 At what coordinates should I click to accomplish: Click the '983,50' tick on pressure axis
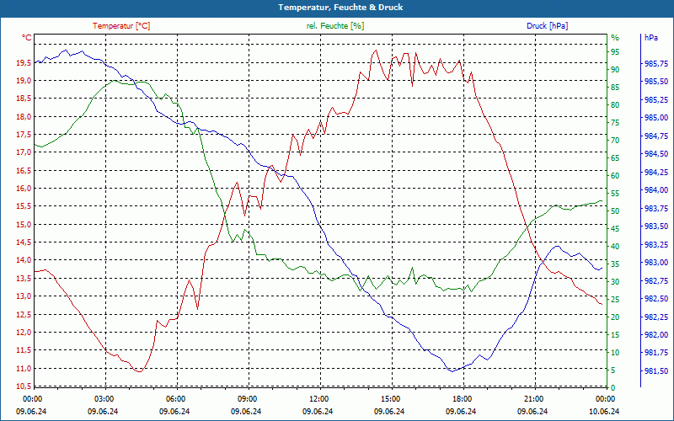[x=656, y=226]
